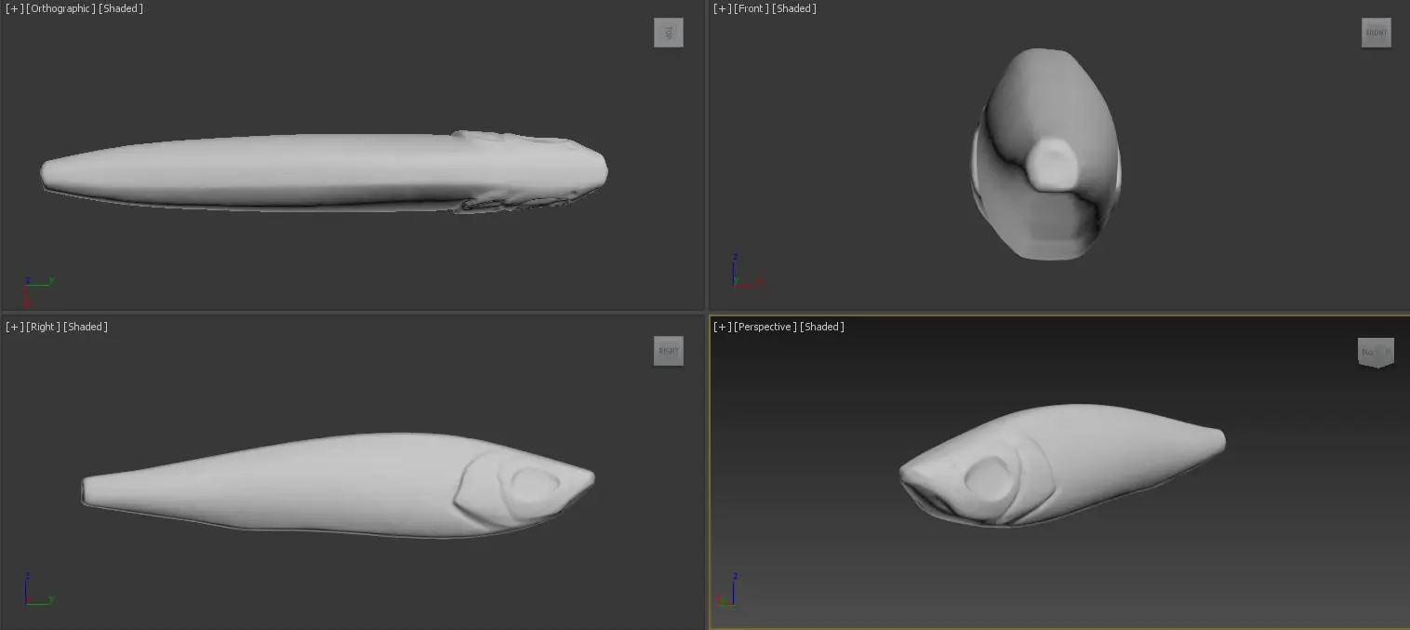This screenshot has width=1410, height=630.
Task: Click the ViewCube in Perspective viewport
Action: point(1376,352)
